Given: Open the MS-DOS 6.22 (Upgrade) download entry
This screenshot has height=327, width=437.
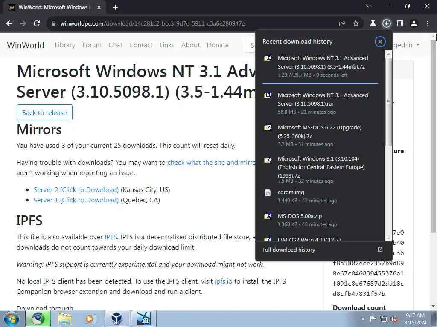Looking at the screenshot, I should pyautogui.click(x=320, y=136).
